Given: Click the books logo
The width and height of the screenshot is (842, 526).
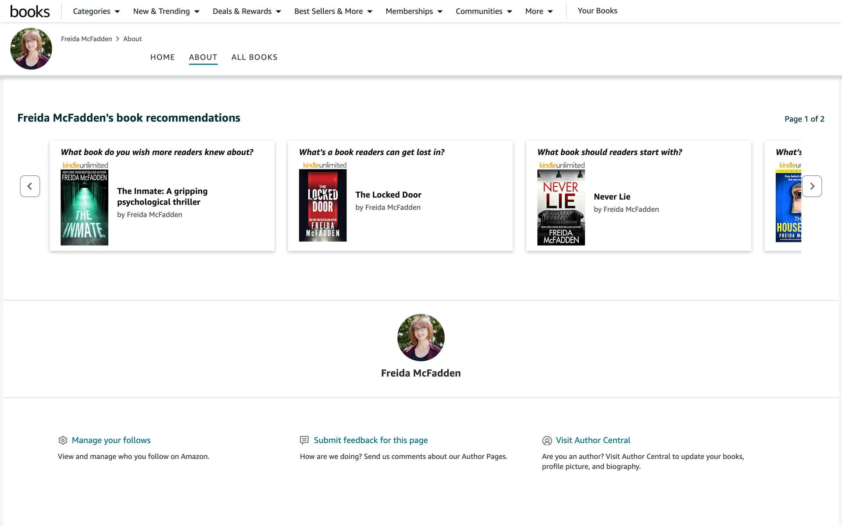Looking at the screenshot, I should point(30,11).
